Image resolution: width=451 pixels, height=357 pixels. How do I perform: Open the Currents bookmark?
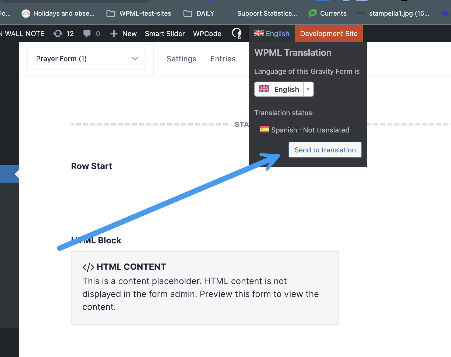[x=327, y=13]
